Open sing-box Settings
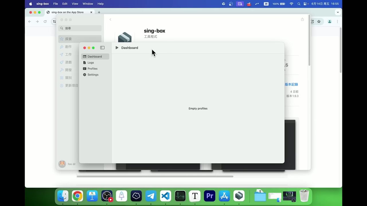367x206 pixels. pos(93,74)
